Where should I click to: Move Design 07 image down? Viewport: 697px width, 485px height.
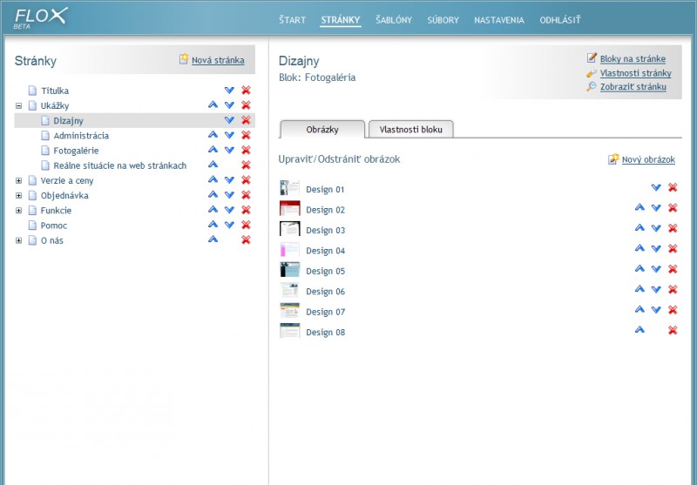click(656, 310)
